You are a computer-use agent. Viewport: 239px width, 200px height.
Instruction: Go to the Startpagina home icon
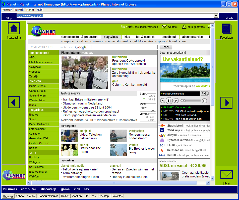(14, 28)
